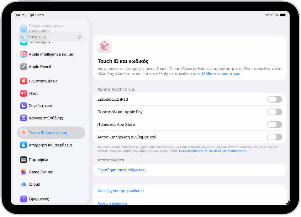Click the 100% battery percentage text
Viewport: 301px width, 217px height.
274,15
